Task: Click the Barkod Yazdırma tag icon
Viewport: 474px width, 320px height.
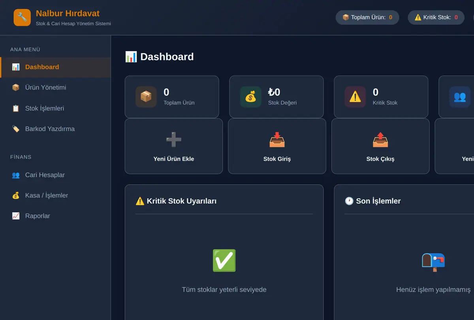Action: [x=16, y=129]
